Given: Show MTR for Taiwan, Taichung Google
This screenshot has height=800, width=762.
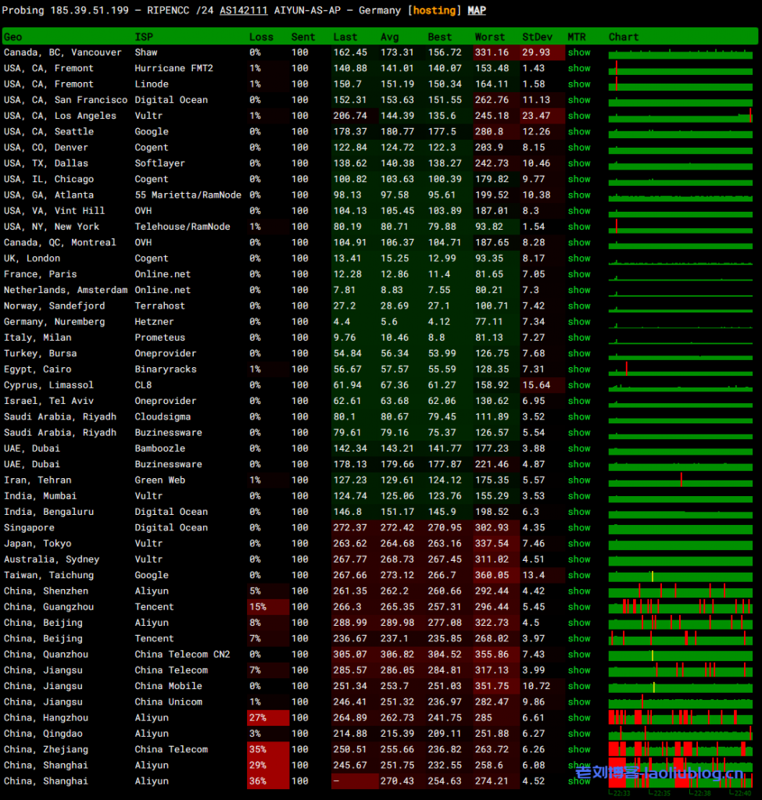Looking at the screenshot, I should (579, 575).
